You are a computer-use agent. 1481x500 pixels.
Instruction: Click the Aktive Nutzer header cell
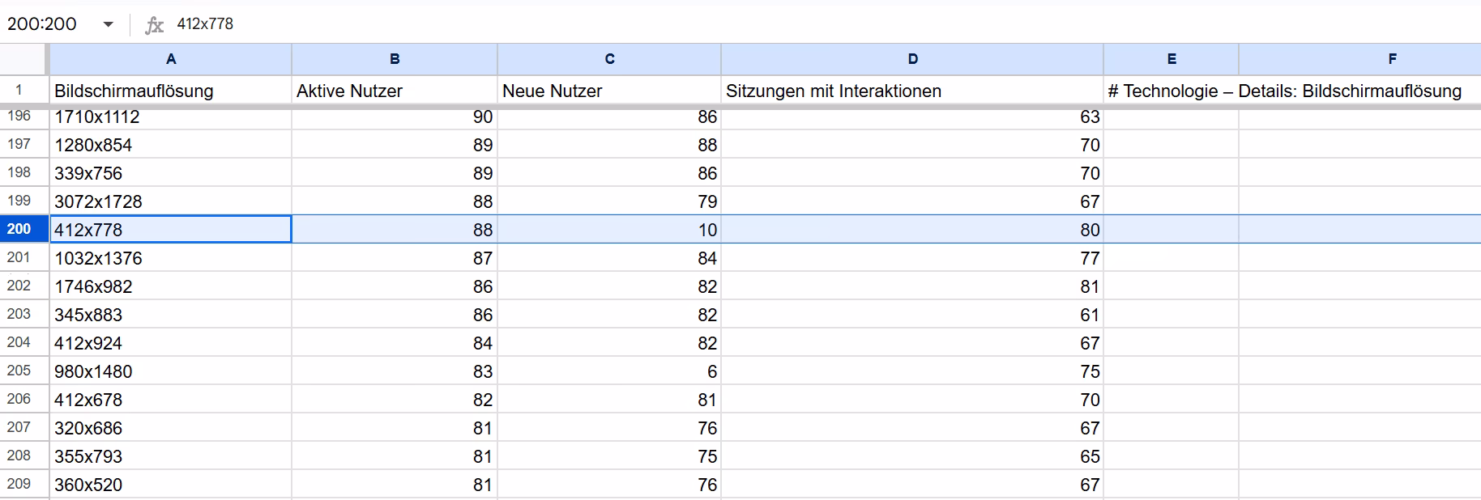click(395, 91)
